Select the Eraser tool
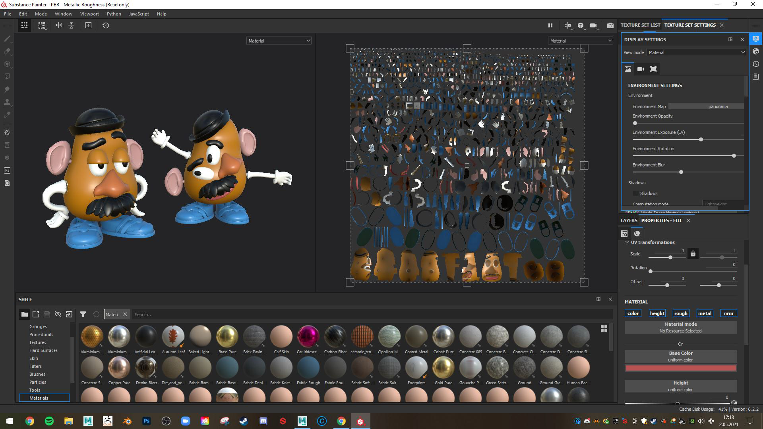Screen dimensions: 763x429 pyautogui.click(x=7, y=51)
